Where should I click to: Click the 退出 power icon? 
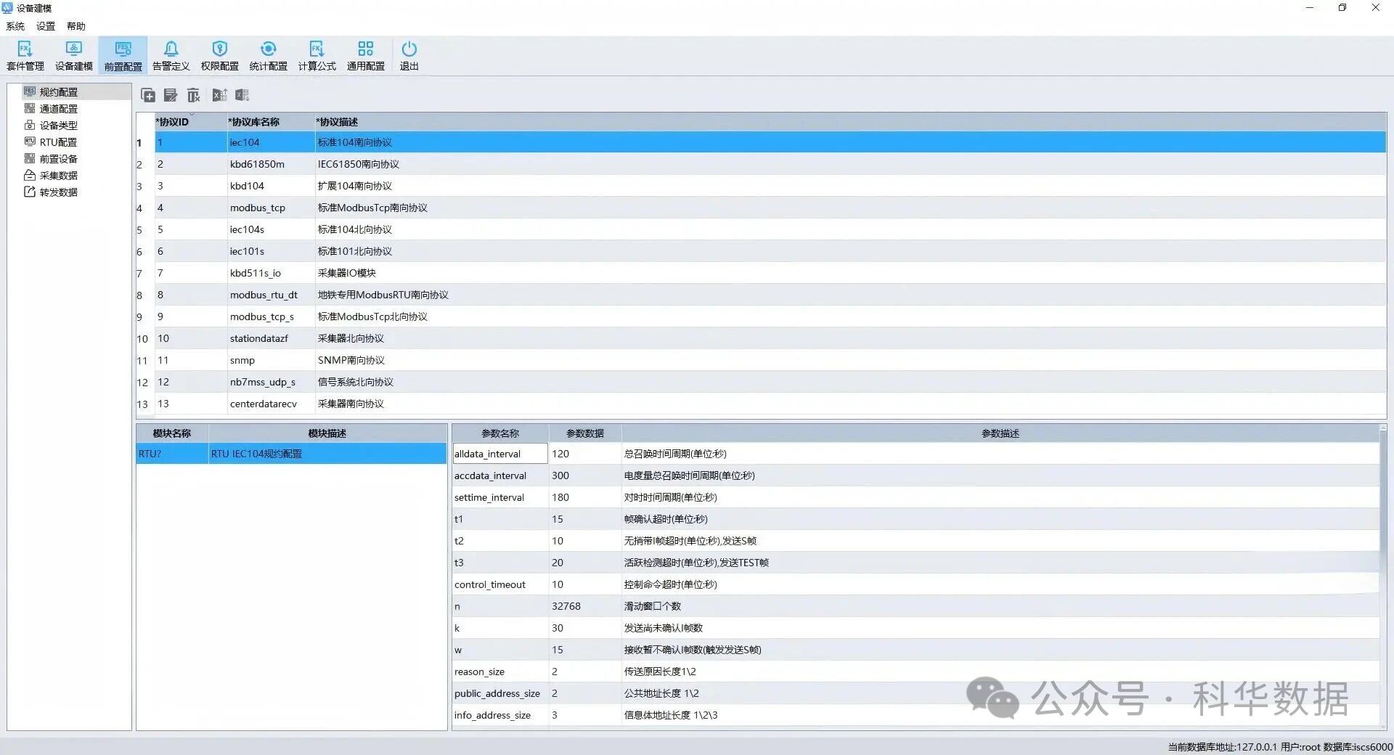click(x=409, y=55)
